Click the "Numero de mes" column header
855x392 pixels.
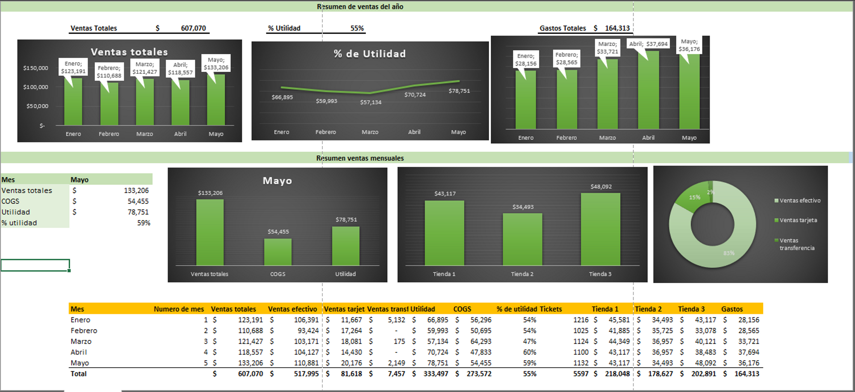pos(179,309)
